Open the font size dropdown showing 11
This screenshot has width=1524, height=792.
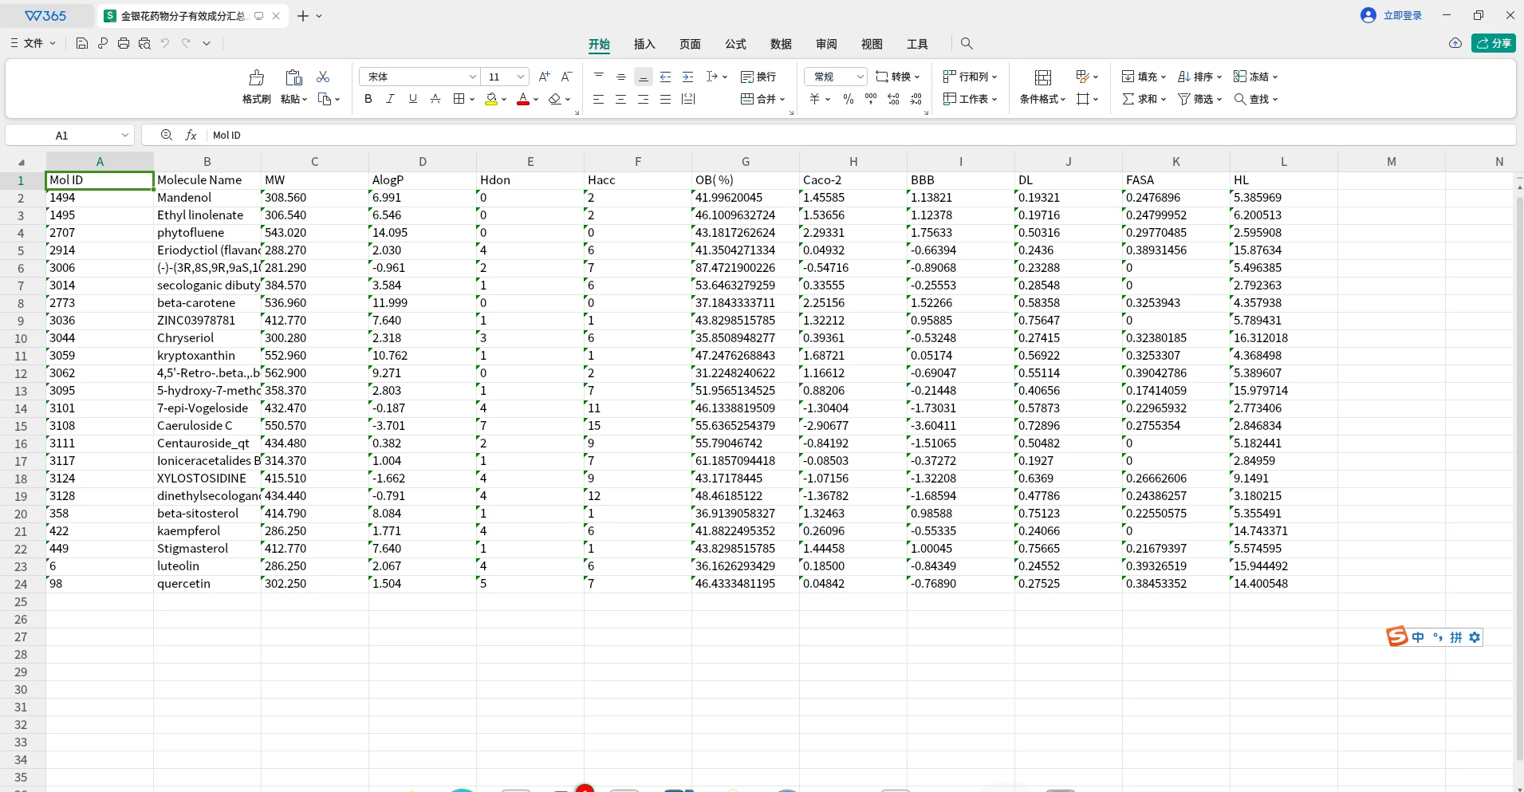tap(521, 77)
